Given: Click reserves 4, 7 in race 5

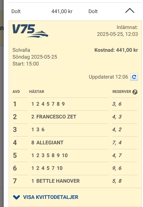Looking at the screenshot, I should 117,155.
